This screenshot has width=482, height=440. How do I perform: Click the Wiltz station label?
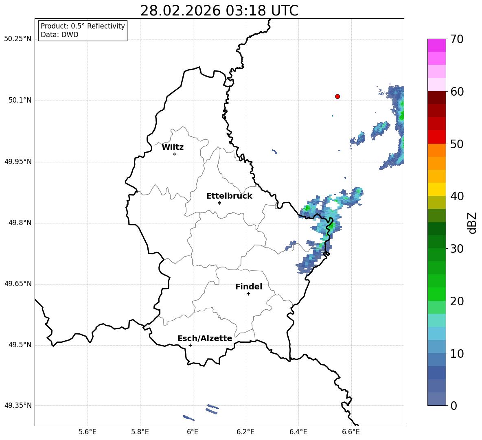173,147
